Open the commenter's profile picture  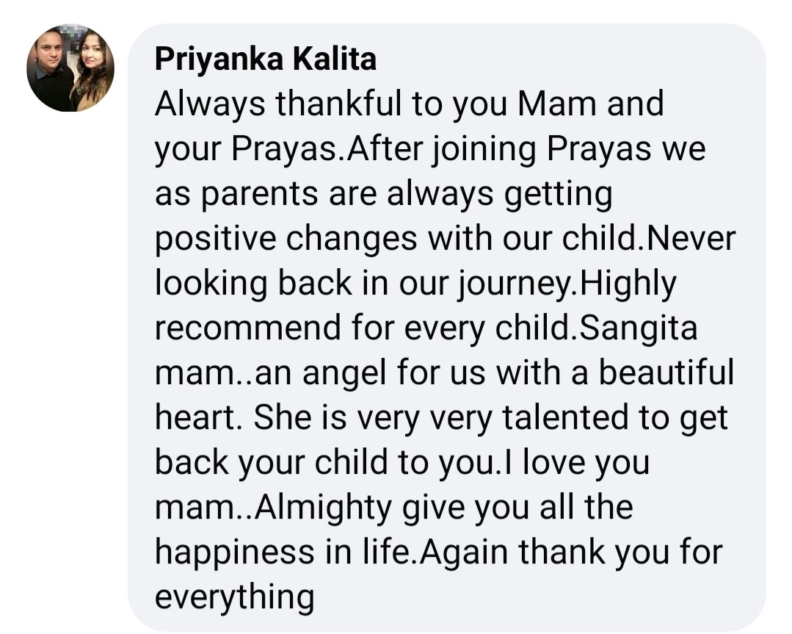(70, 68)
